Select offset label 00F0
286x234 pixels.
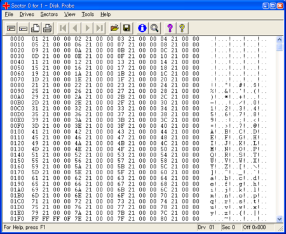[x=17, y=126]
